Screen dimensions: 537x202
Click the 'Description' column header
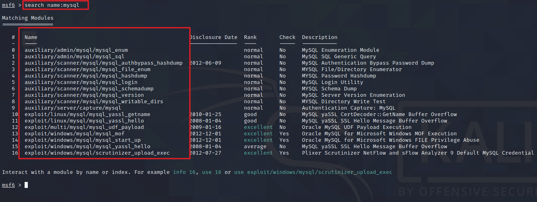[x=320, y=37]
